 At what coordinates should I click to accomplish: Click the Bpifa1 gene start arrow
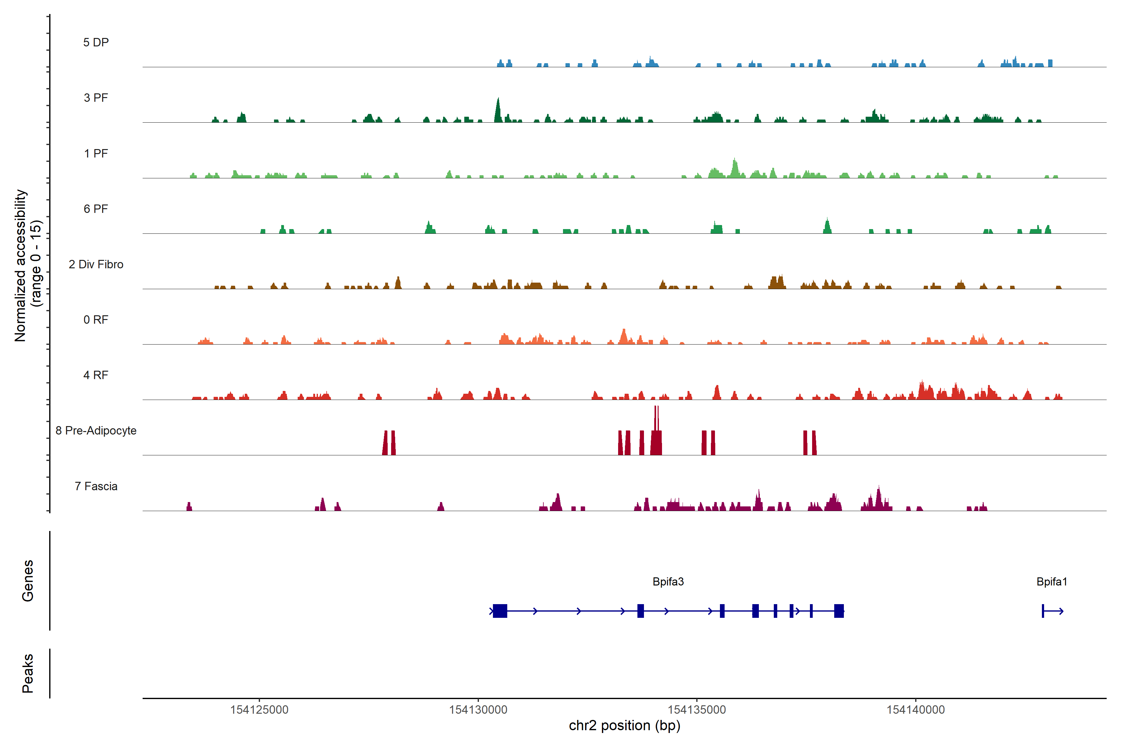click(1052, 611)
